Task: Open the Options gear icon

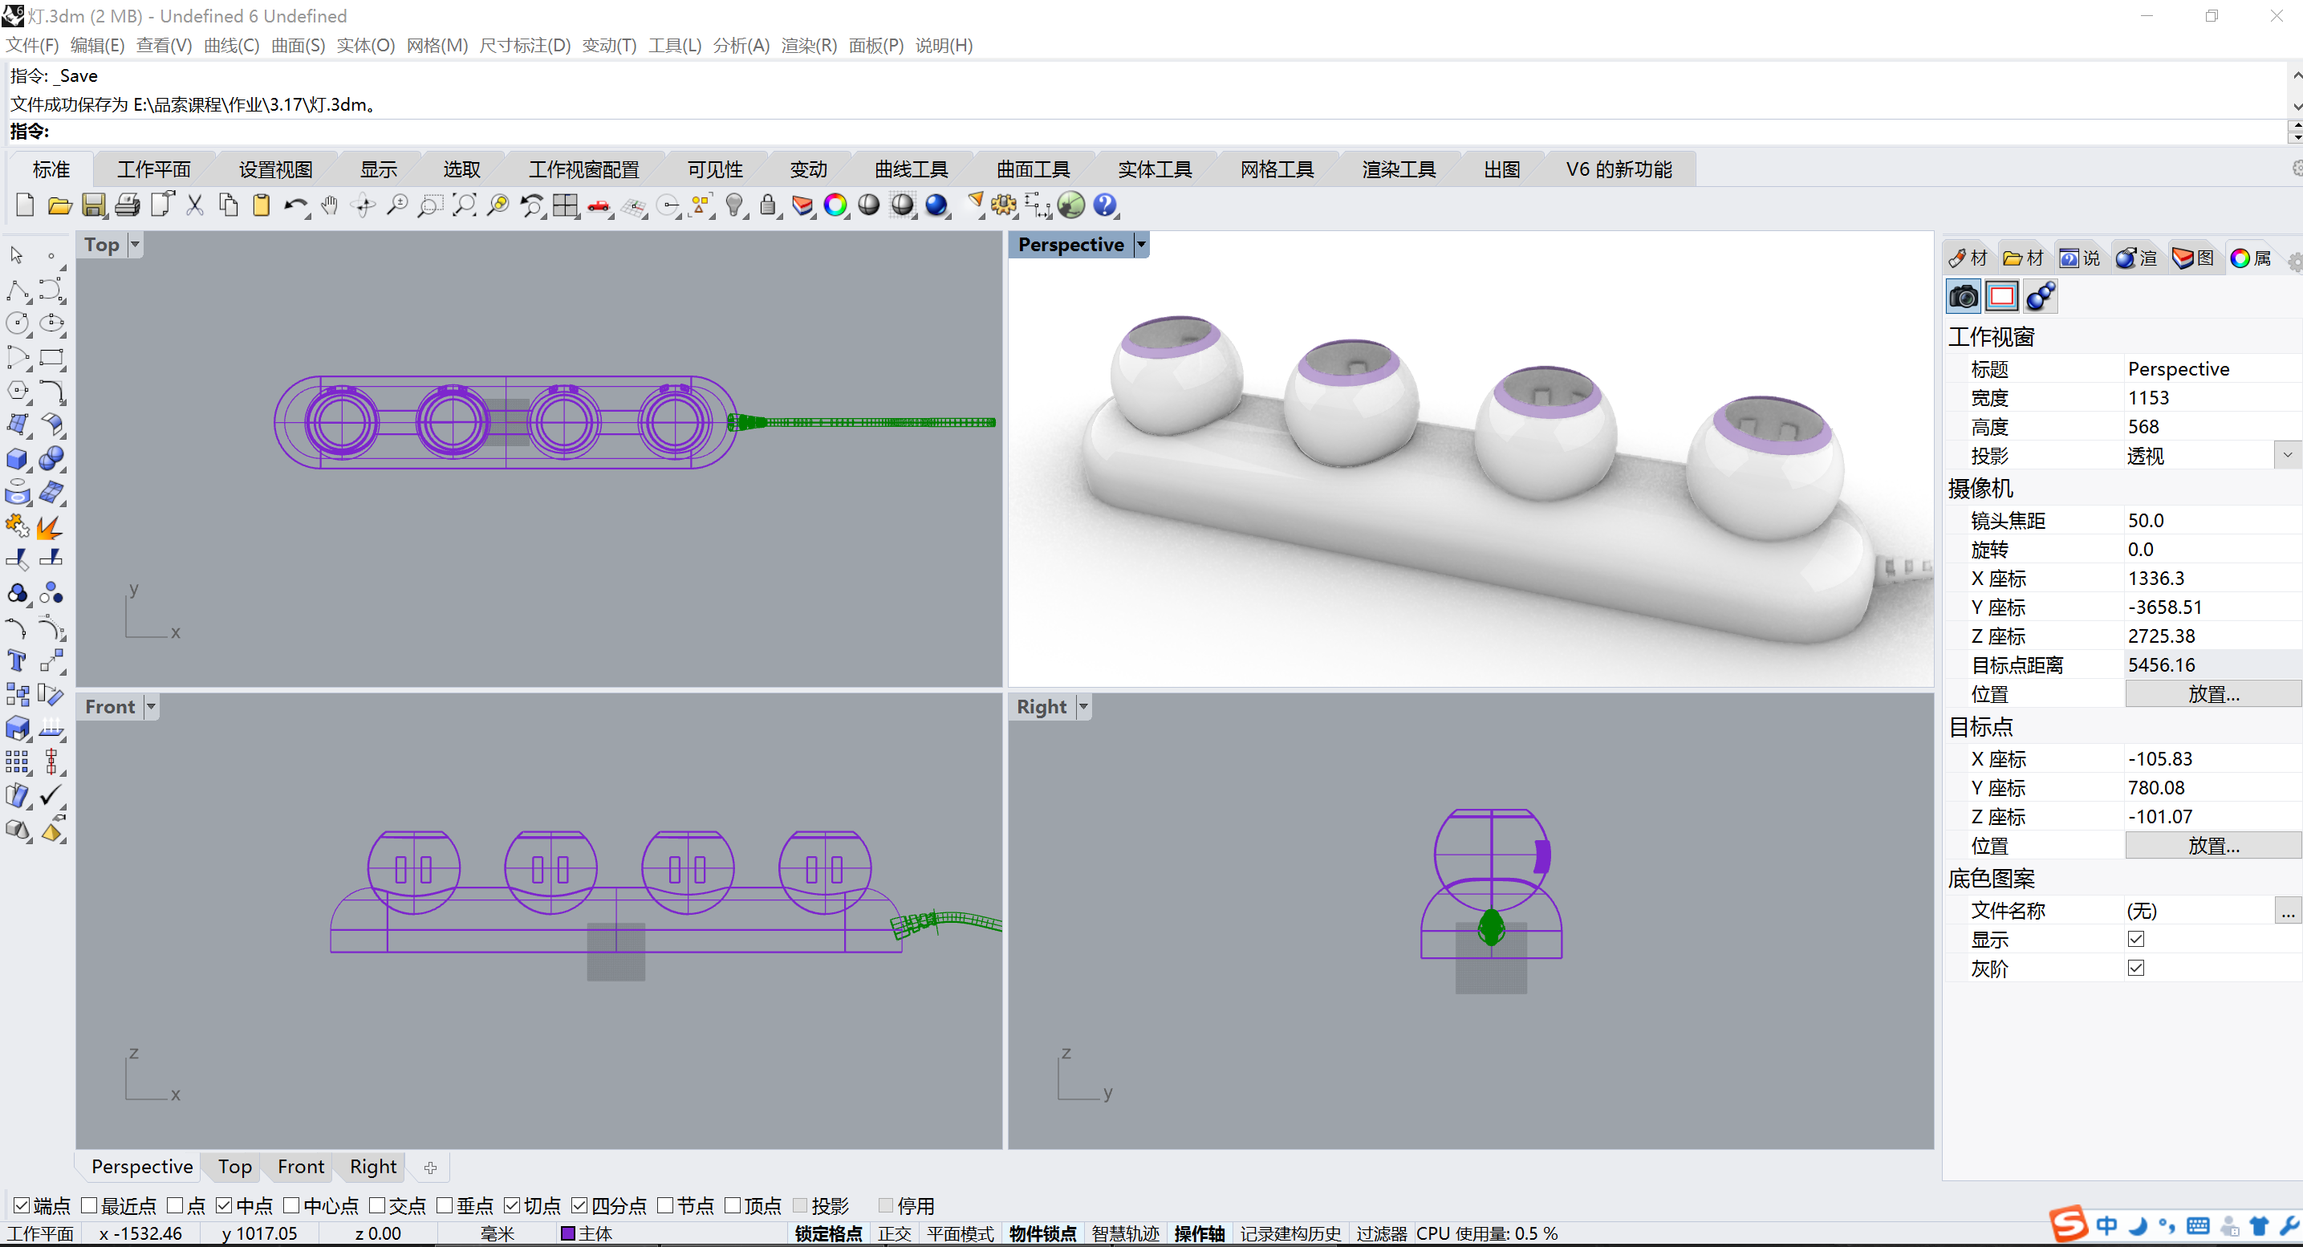Action: [x=1003, y=205]
